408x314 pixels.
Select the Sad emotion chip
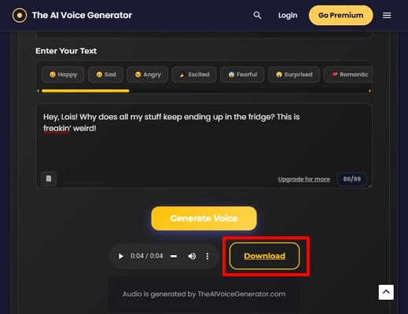click(x=105, y=75)
